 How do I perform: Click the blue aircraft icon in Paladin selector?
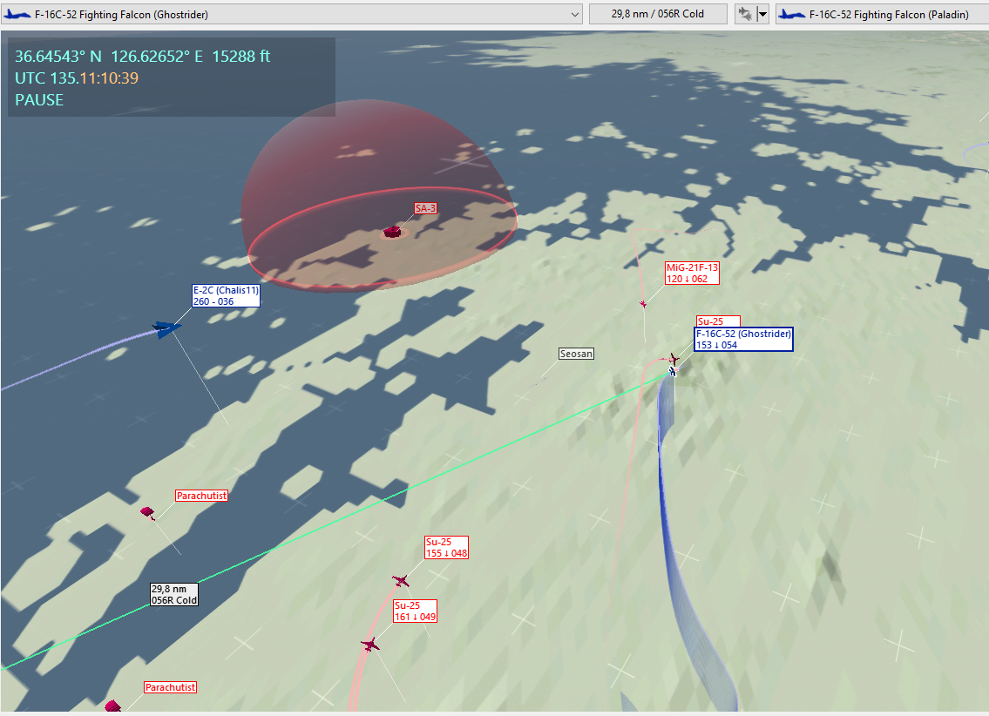coord(791,14)
